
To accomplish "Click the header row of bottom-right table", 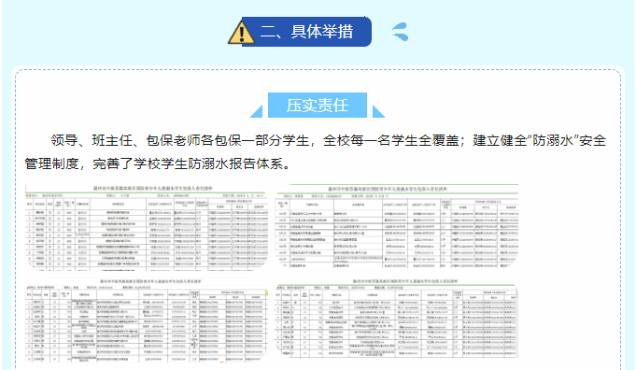I will [x=397, y=295].
